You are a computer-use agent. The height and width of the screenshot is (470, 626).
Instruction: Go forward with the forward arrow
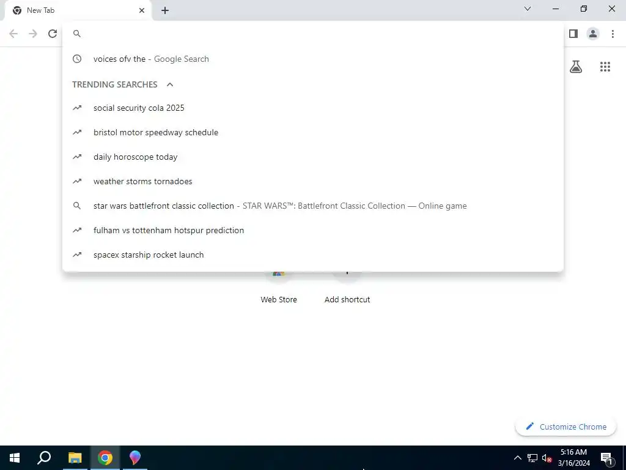point(33,34)
